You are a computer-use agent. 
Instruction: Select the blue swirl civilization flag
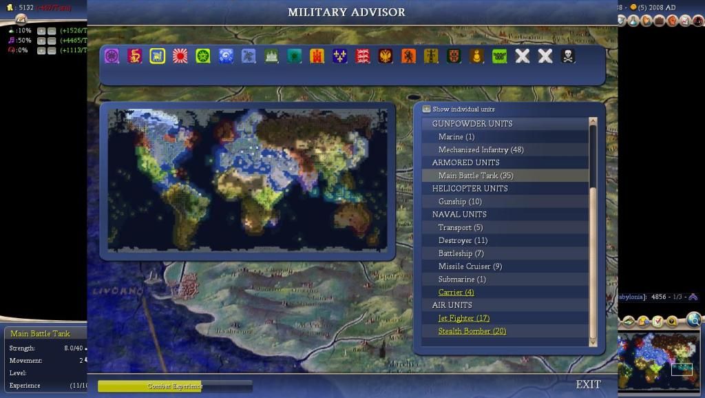point(226,56)
